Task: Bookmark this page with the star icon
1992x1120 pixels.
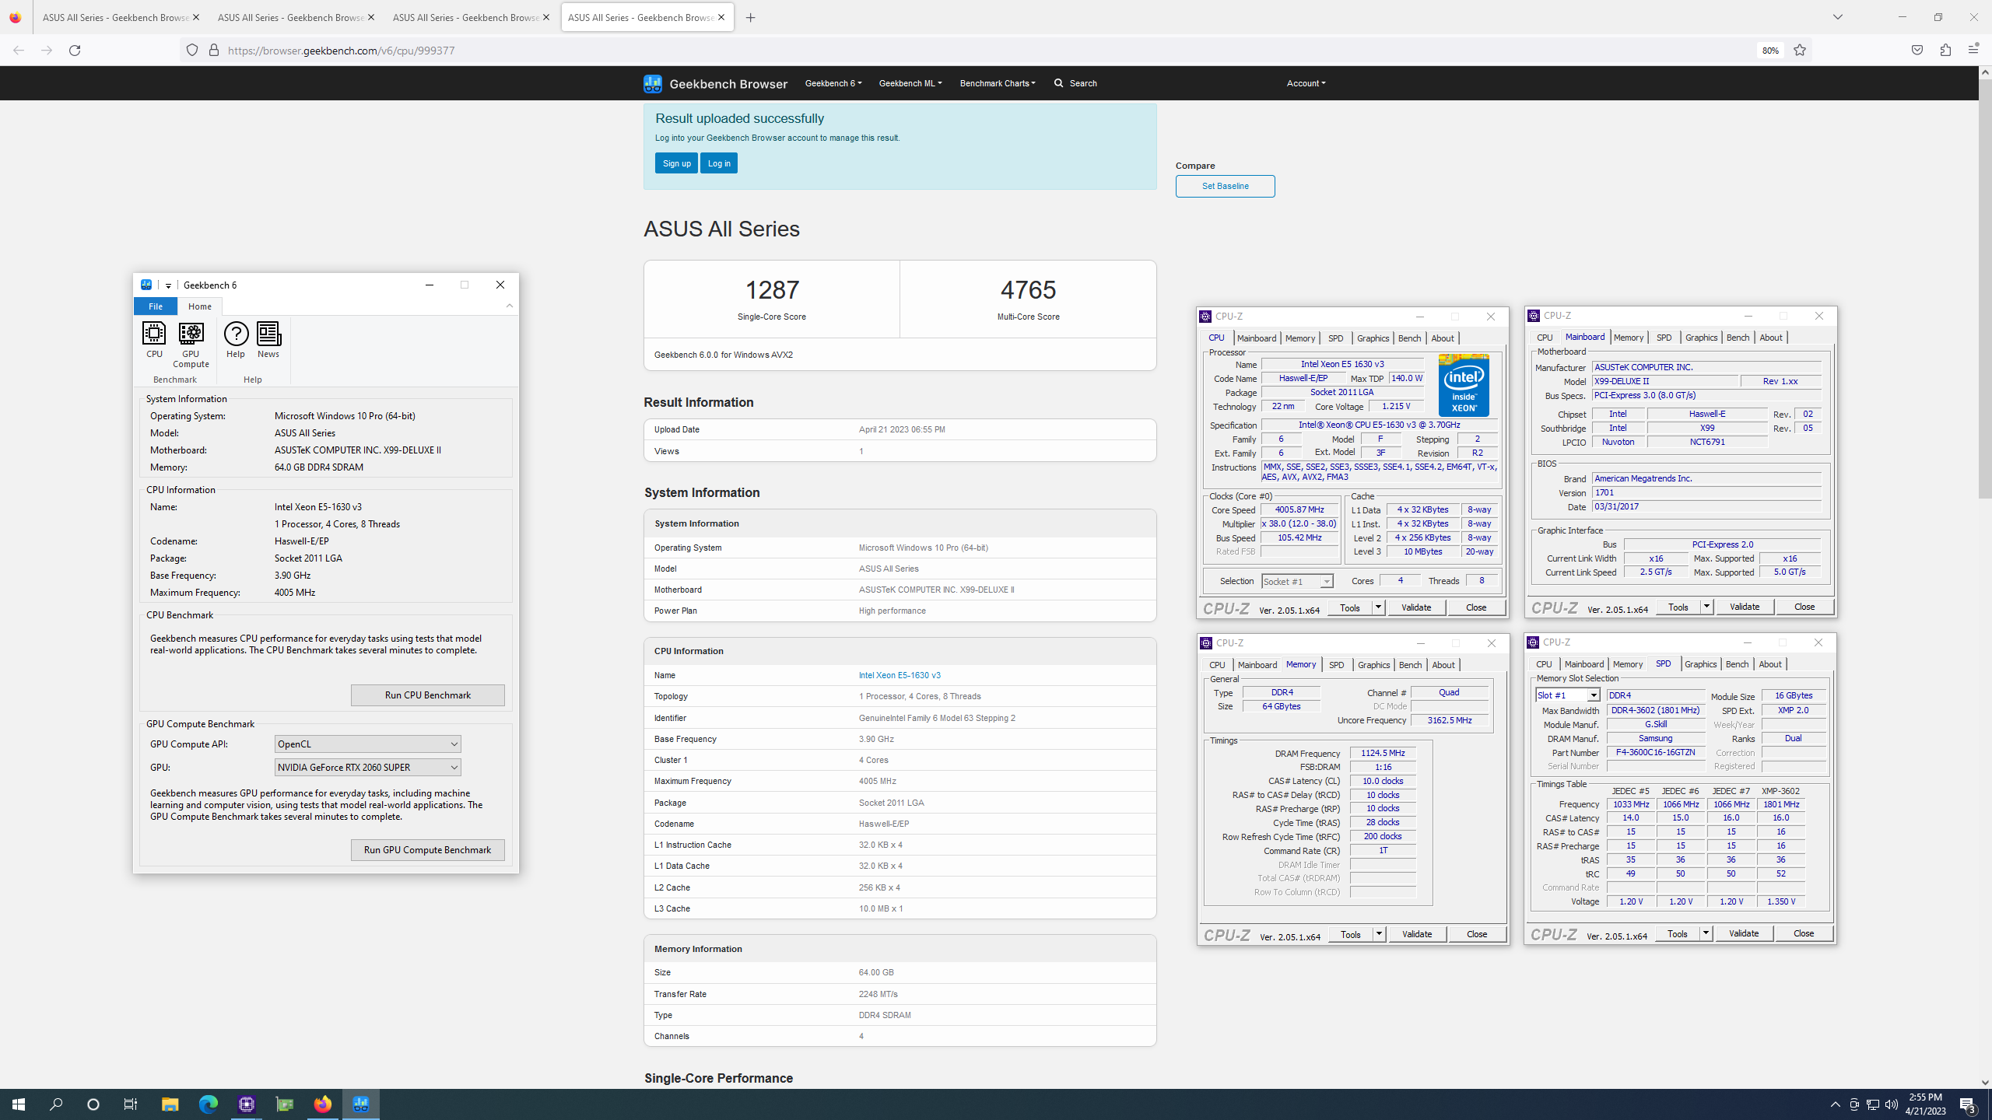Action: point(1800,51)
